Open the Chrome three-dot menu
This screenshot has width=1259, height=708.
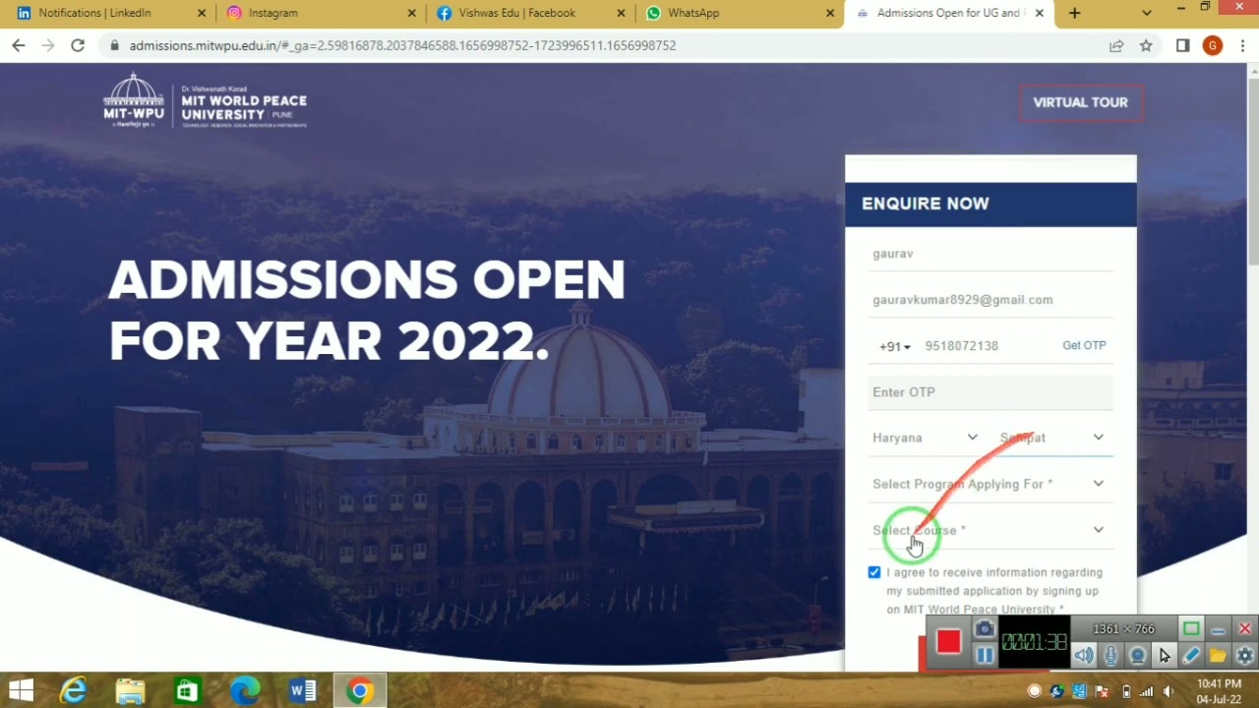pos(1242,45)
